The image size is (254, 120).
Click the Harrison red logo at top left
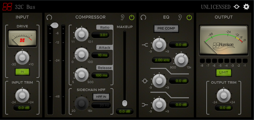point(7,7)
